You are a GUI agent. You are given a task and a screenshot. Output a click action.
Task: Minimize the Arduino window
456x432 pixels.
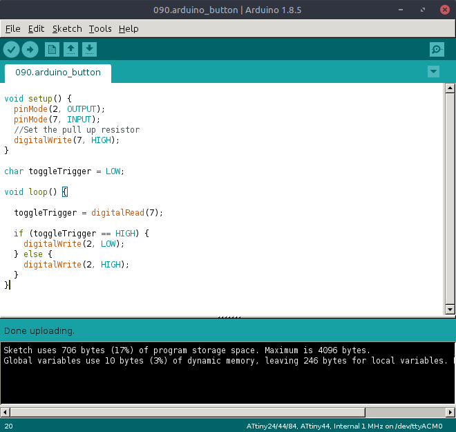point(401,10)
